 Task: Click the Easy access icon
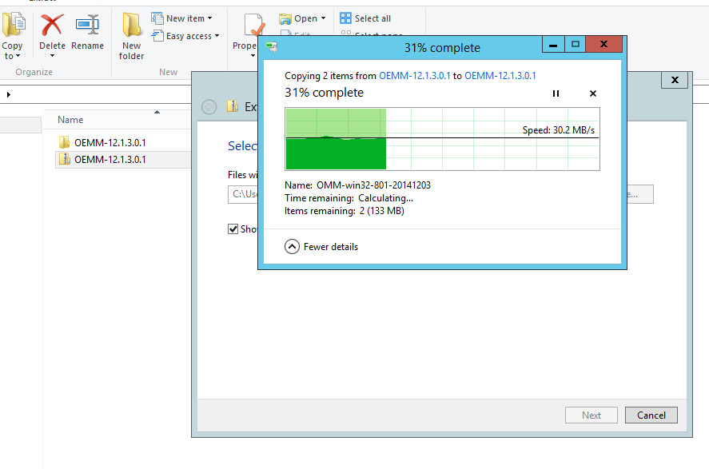click(x=157, y=36)
